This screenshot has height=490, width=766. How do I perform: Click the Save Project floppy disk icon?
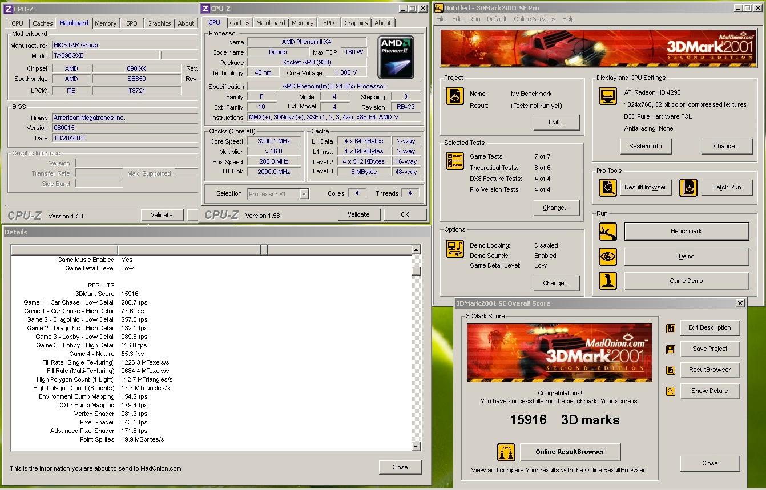(671, 349)
